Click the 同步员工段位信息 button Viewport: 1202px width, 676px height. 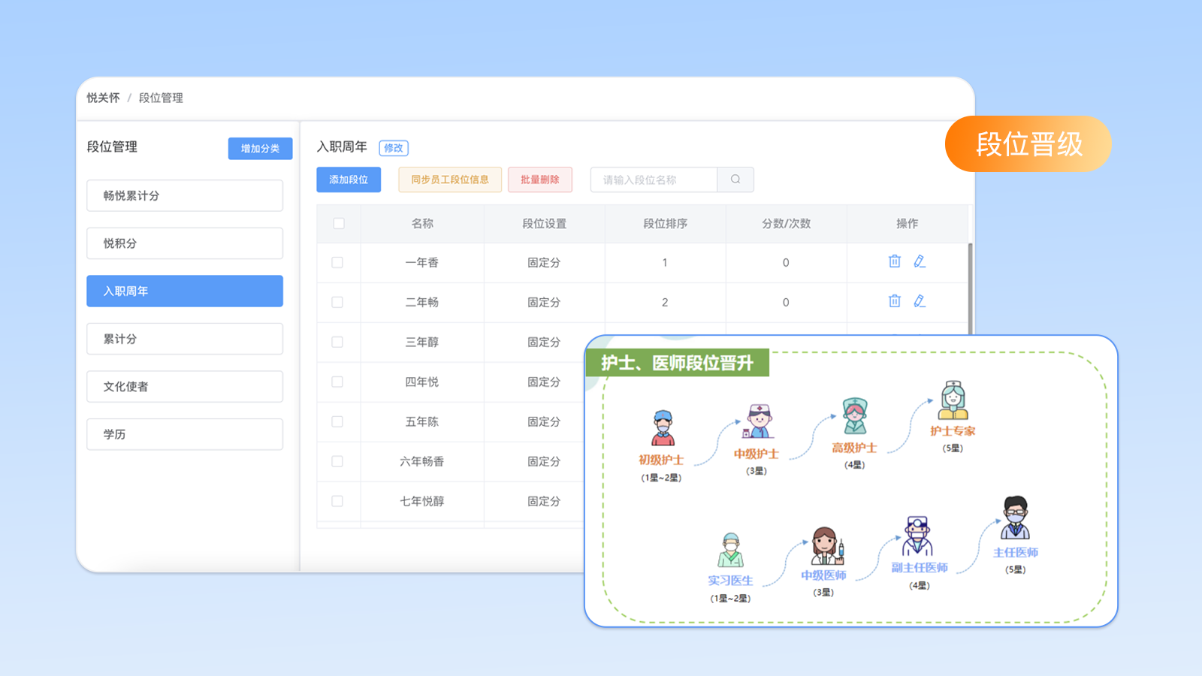tap(449, 180)
